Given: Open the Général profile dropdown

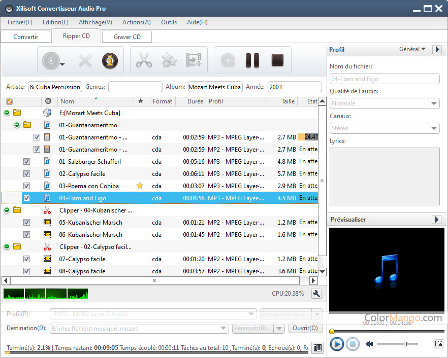Looking at the screenshot, I should (412, 49).
